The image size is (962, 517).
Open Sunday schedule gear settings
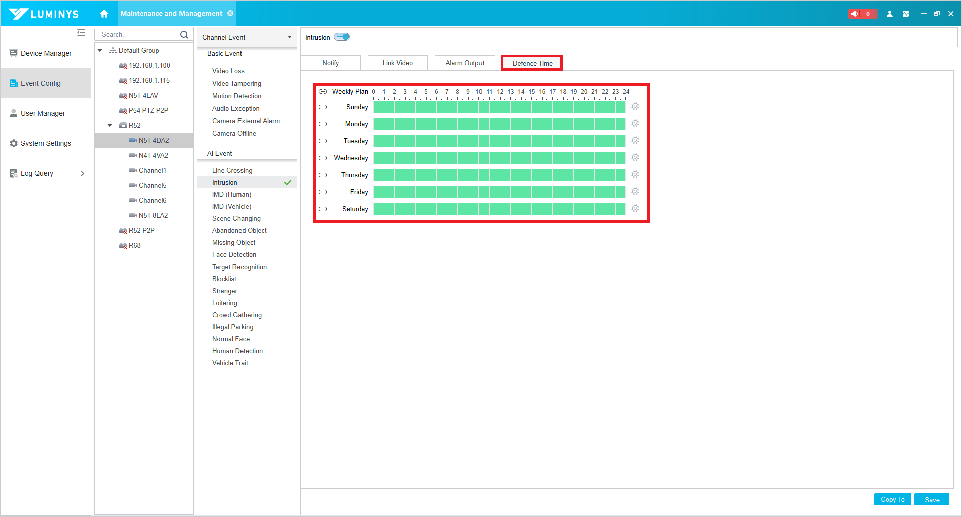coord(635,107)
